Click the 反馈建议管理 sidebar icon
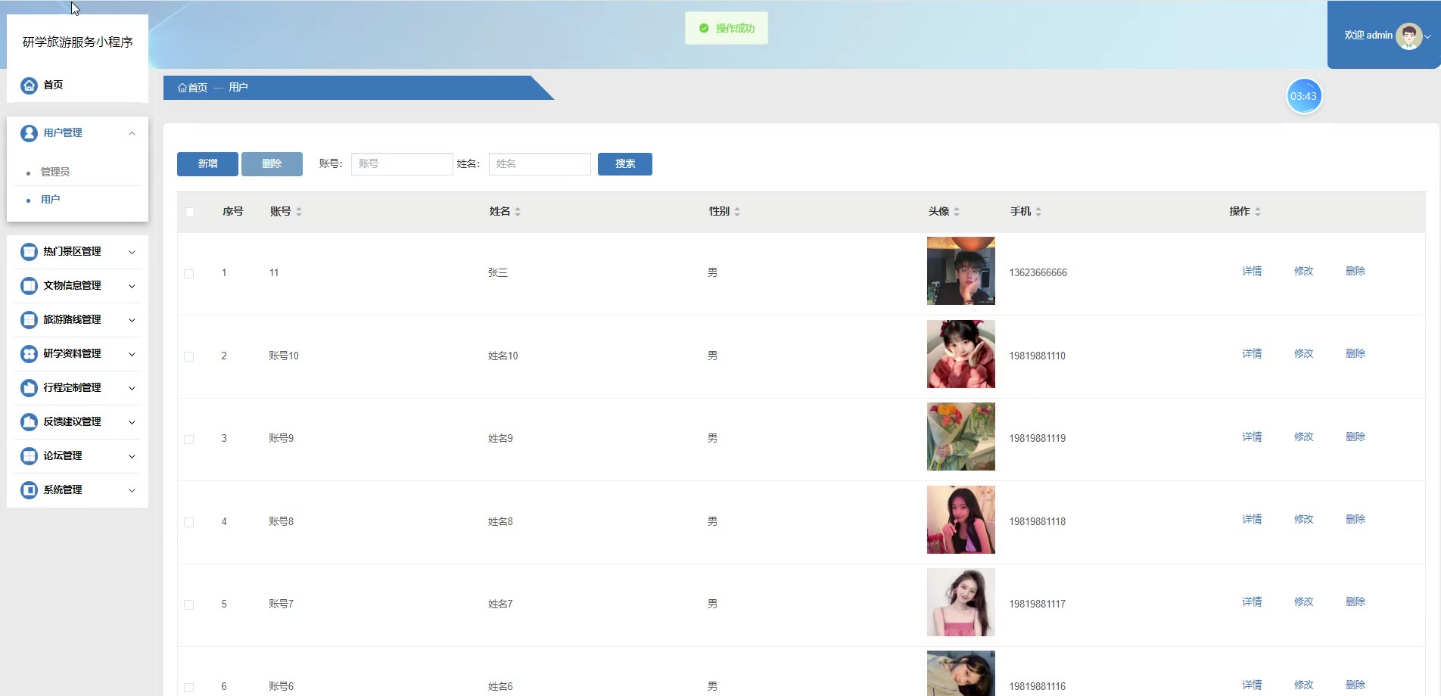Viewport: 1441px width, 696px height. click(x=29, y=422)
